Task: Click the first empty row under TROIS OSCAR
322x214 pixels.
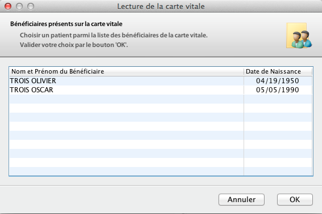Action: point(161,99)
